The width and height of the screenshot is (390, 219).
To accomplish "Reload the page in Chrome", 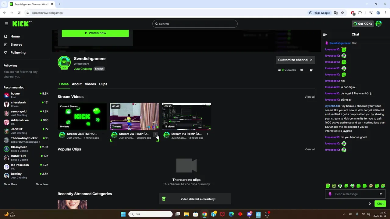I will coord(19,13).
